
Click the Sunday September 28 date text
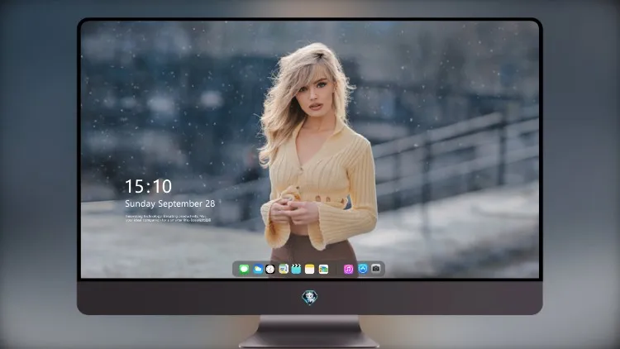coord(170,203)
